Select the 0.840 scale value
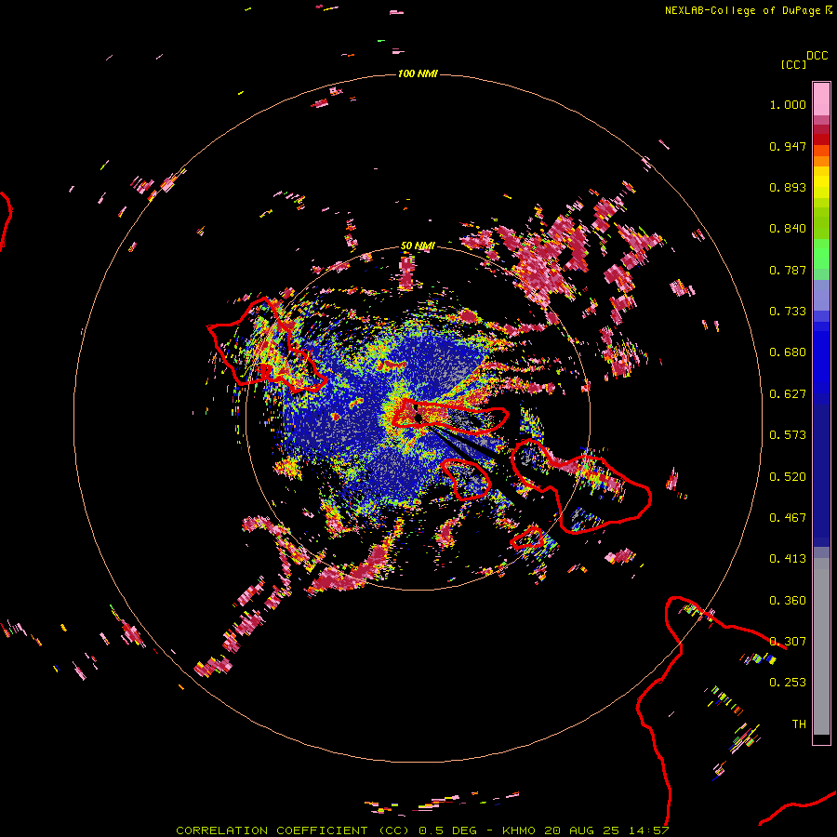Screen dimensions: 837x837 [x=788, y=229]
